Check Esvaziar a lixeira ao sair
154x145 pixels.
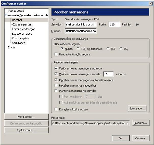point(56,109)
